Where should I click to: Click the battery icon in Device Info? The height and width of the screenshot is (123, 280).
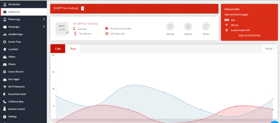click(227, 20)
